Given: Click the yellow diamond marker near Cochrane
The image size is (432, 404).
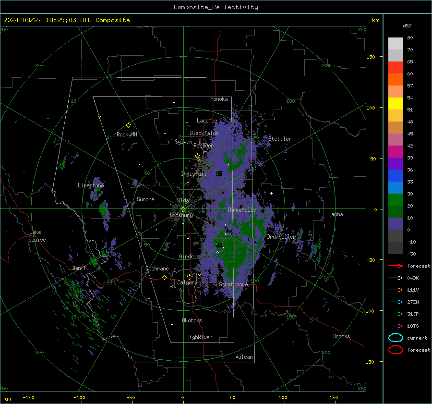Looking at the screenshot, I should pos(165,277).
